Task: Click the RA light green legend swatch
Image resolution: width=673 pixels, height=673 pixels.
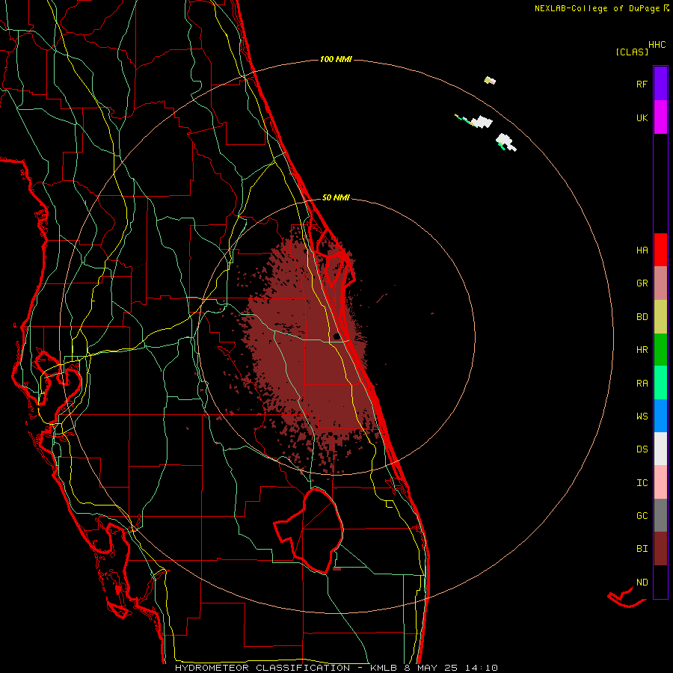Action: [660, 382]
